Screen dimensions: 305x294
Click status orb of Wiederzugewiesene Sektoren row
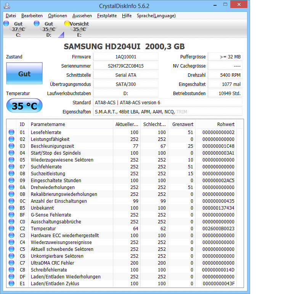tap(11, 160)
